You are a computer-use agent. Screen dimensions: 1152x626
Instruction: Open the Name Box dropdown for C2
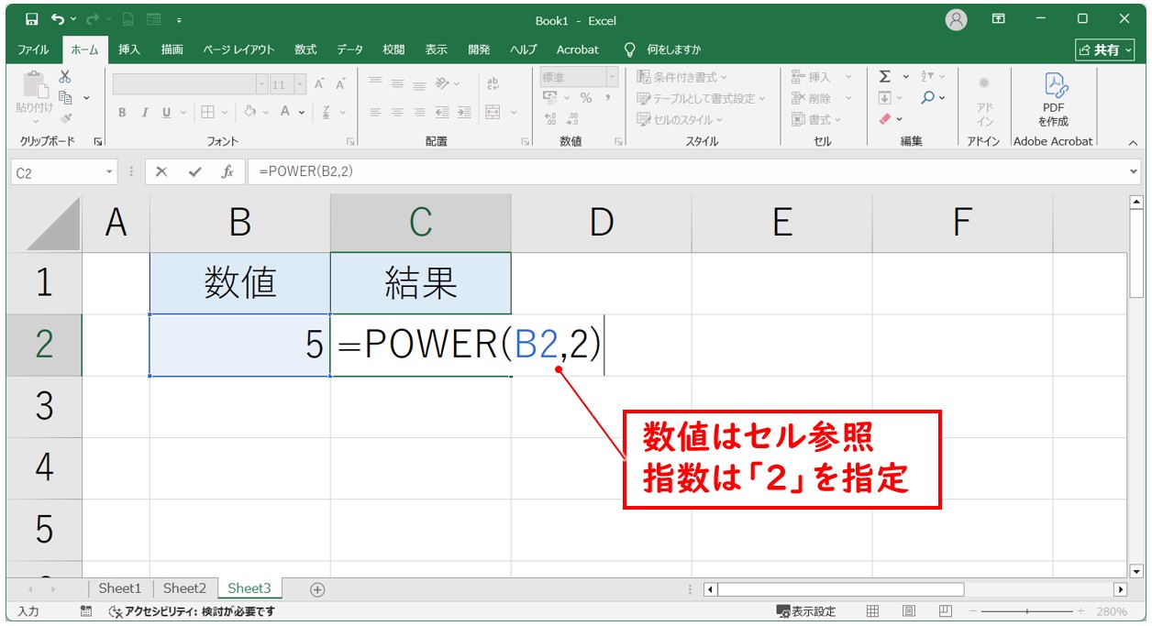[x=110, y=172]
